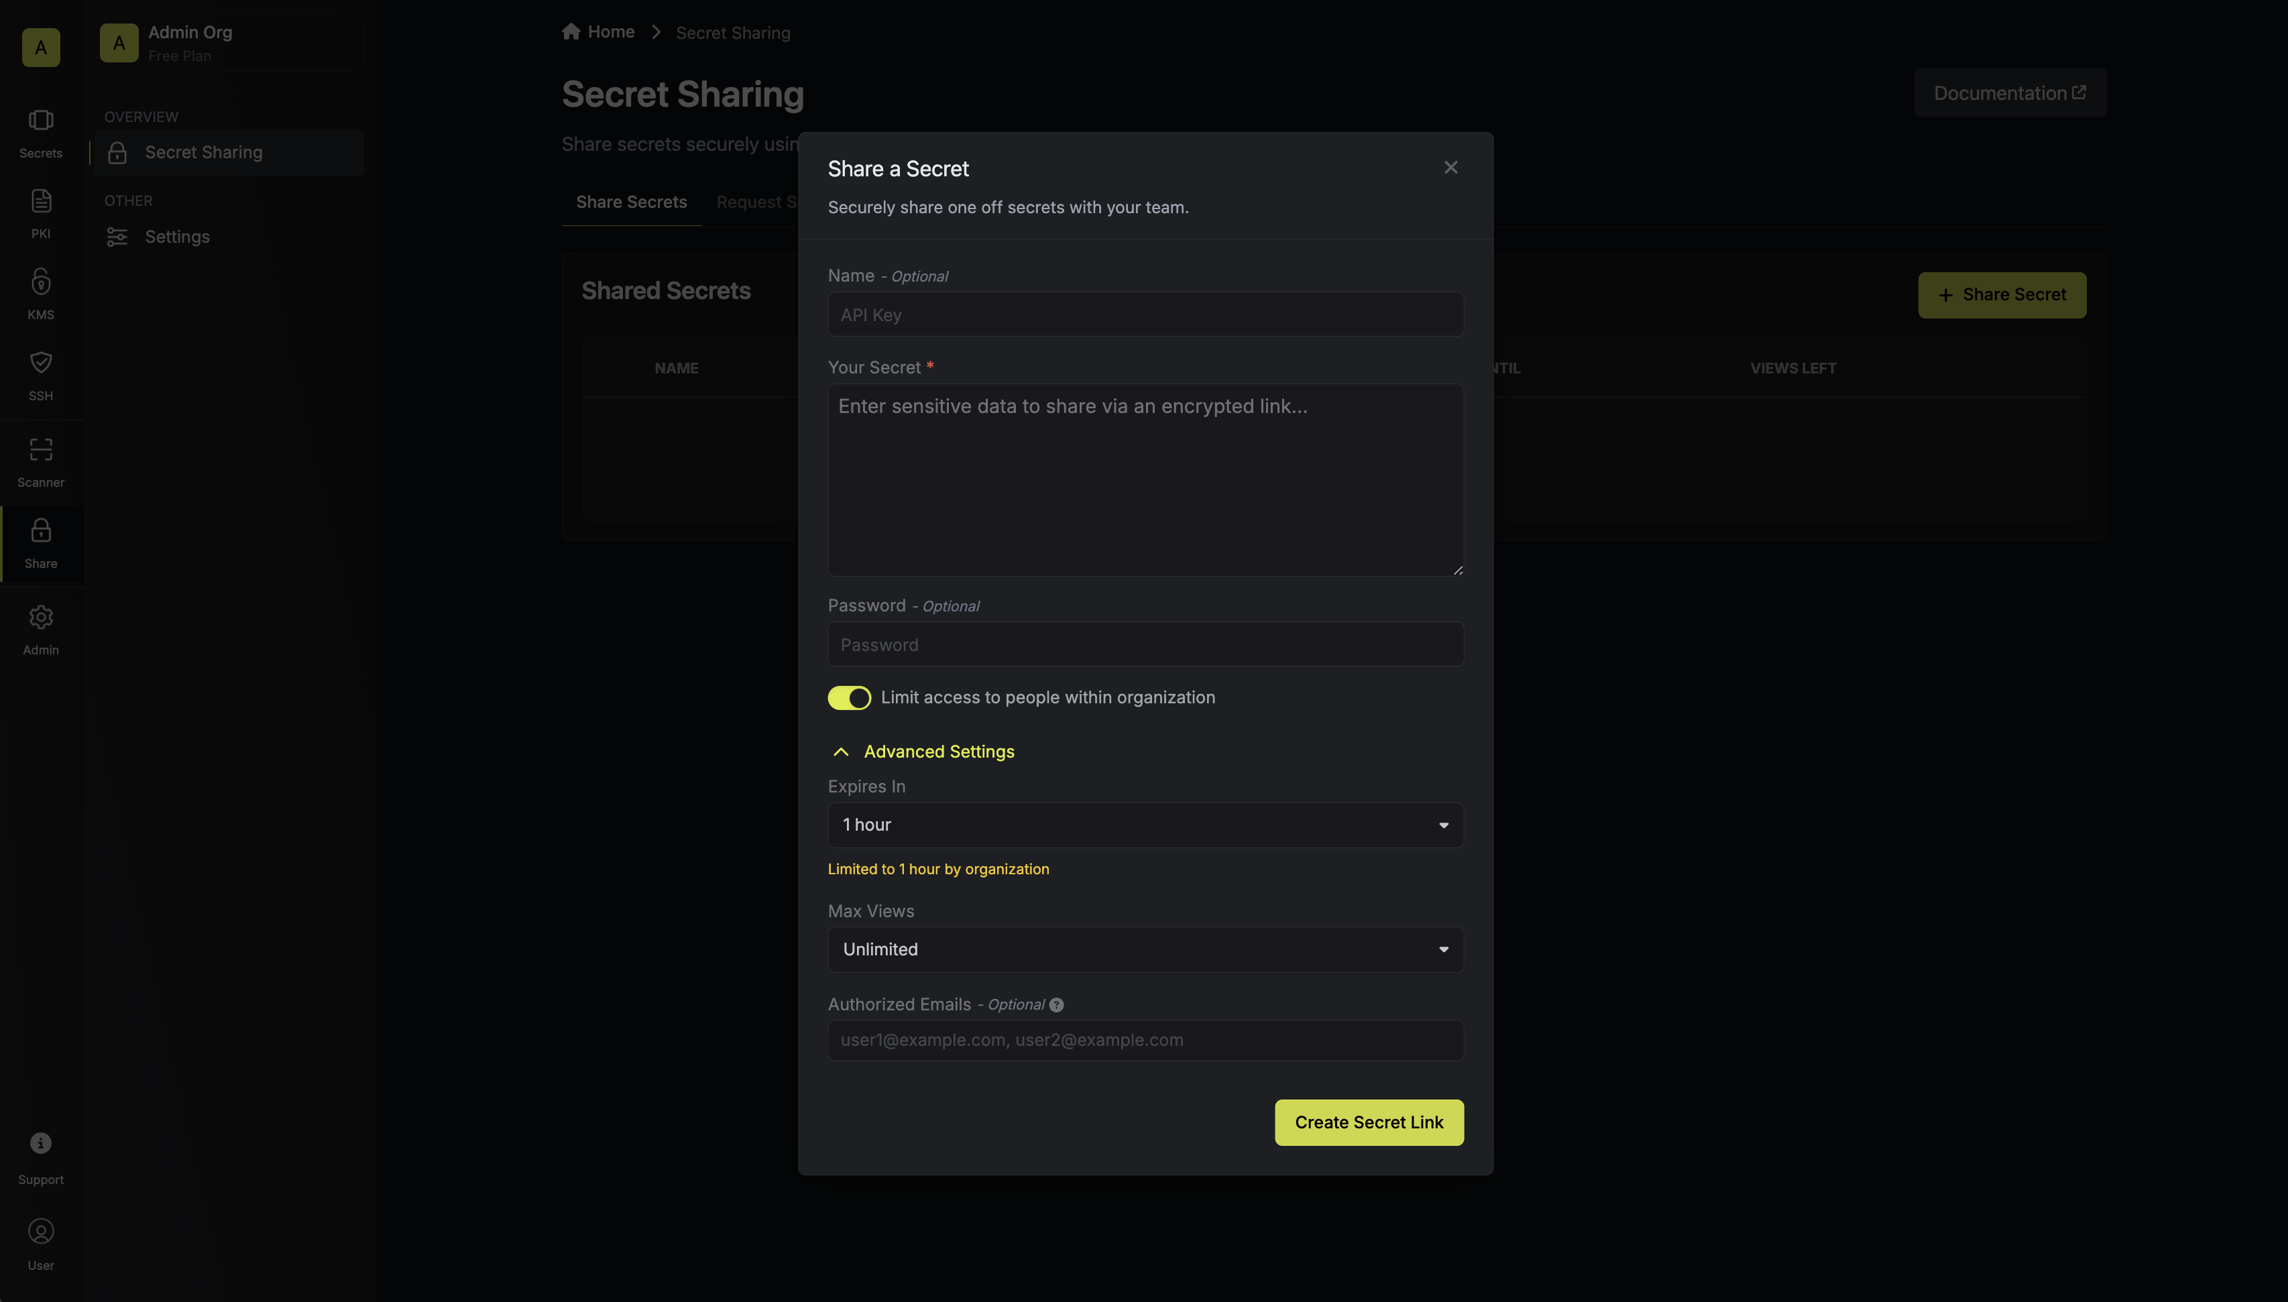Open the User profile icon
This screenshot has height=1302, width=2288.
coord(41,1232)
